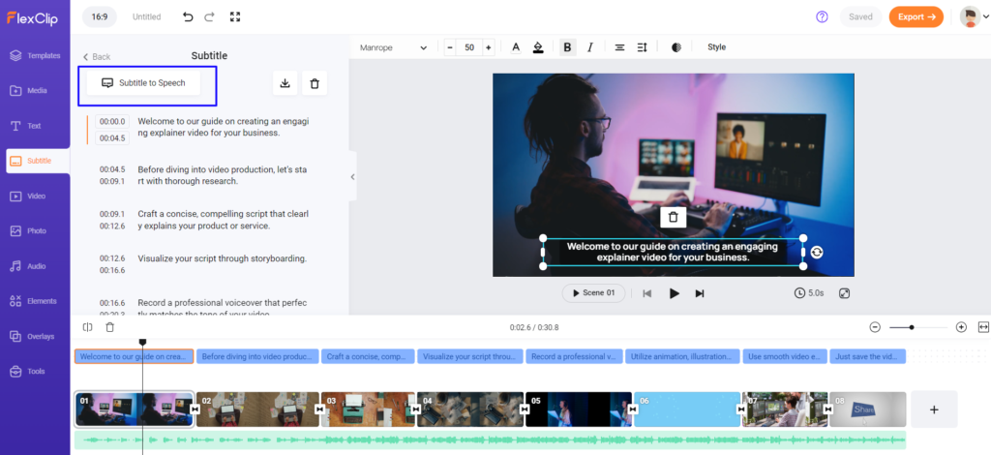Delete all subtitles with trash icon

(x=315, y=83)
